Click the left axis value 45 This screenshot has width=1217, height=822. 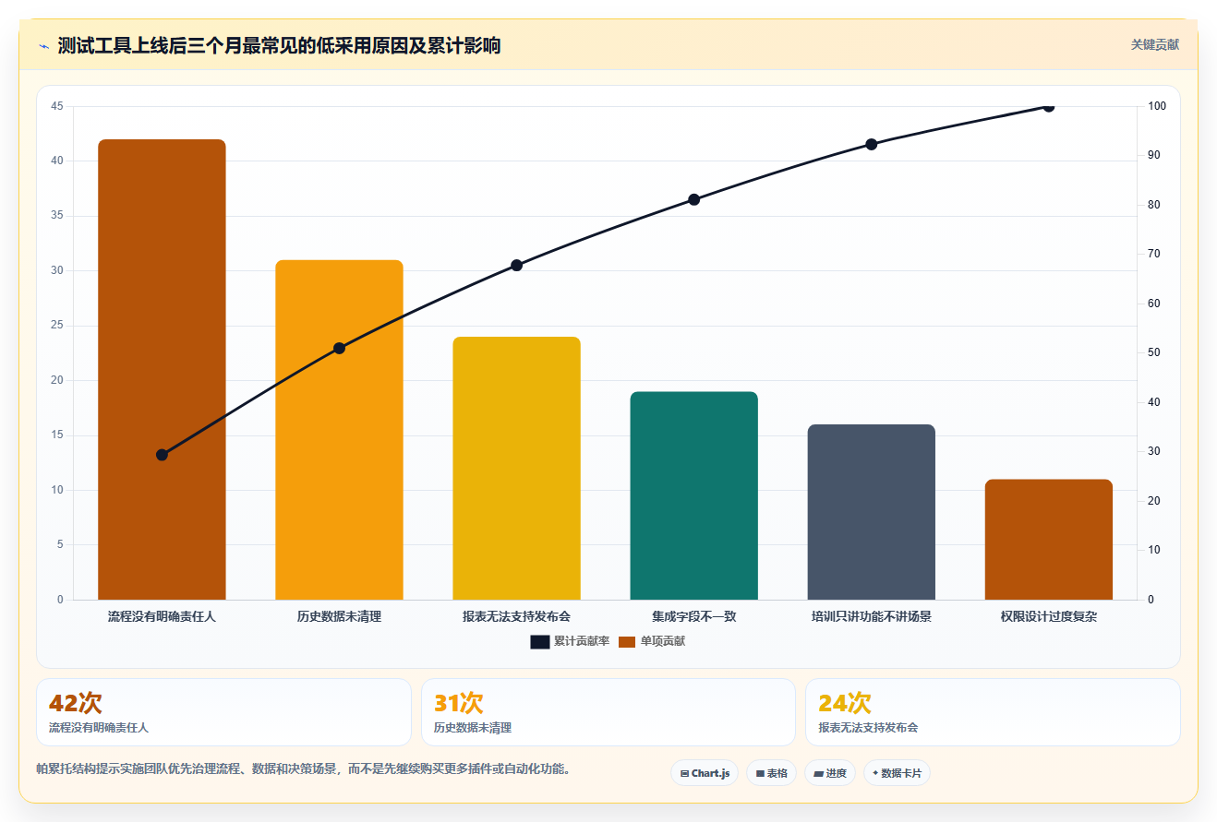(57, 106)
